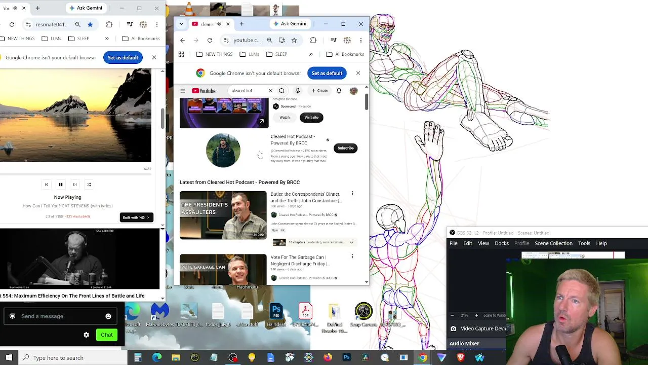Screen dimensions: 648x365
Task: Open the OBS Scene Collection menu
Action: point(553,243)
